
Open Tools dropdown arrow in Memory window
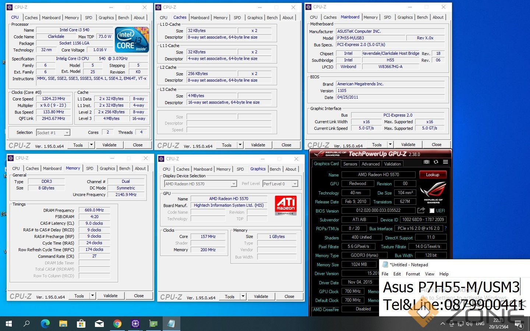pos(92,296)
